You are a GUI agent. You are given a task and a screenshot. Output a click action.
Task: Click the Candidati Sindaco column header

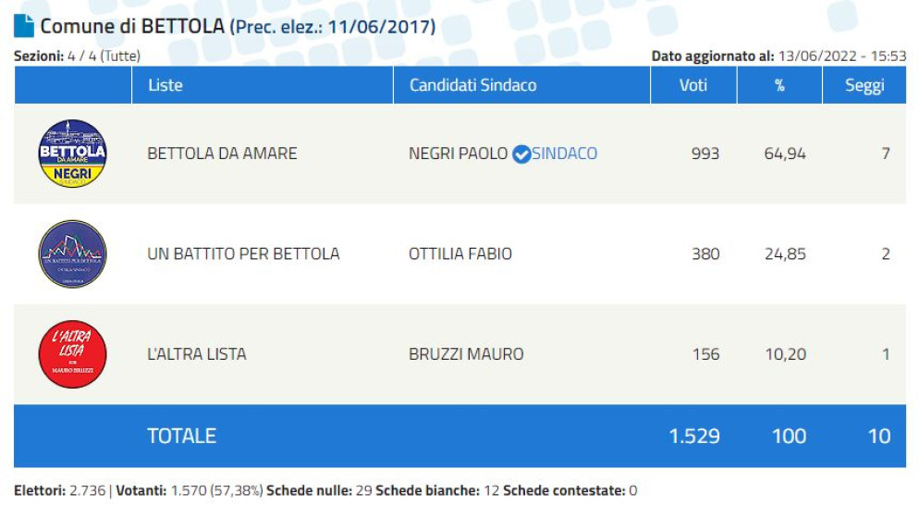pyautogui.click(x=472, y=85)
